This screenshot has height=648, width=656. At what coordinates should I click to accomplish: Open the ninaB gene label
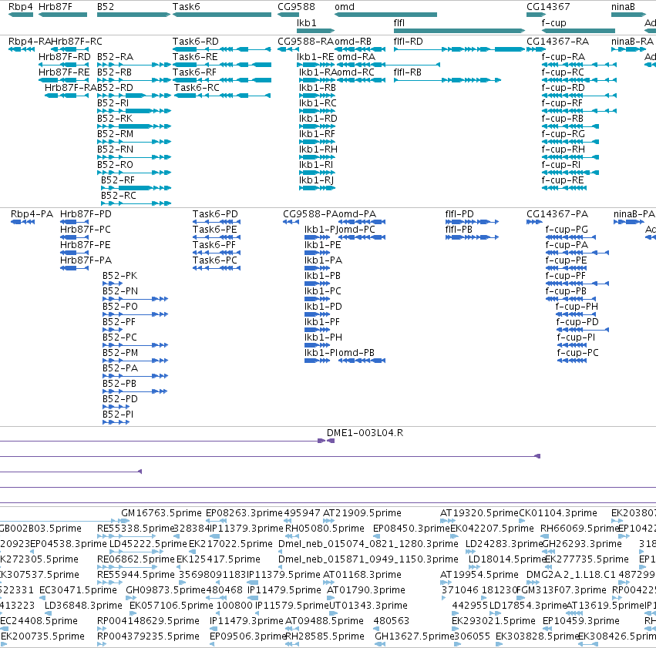623,7
